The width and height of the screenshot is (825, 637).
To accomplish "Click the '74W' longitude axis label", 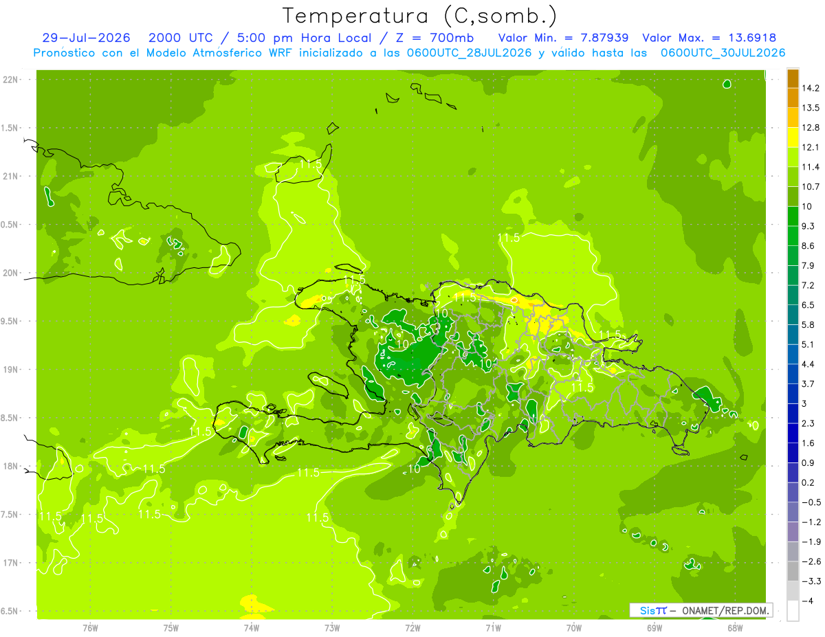I will [252, 627].
